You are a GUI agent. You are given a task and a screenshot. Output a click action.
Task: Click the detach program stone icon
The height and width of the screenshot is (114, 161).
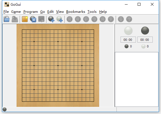[x=33, y=19]
